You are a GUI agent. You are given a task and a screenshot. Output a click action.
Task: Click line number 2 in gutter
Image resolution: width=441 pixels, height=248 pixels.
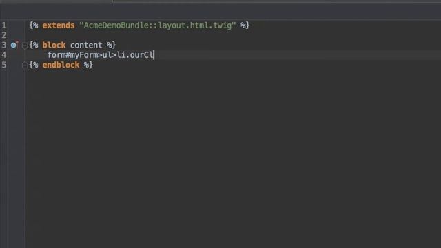click(3, 35)
